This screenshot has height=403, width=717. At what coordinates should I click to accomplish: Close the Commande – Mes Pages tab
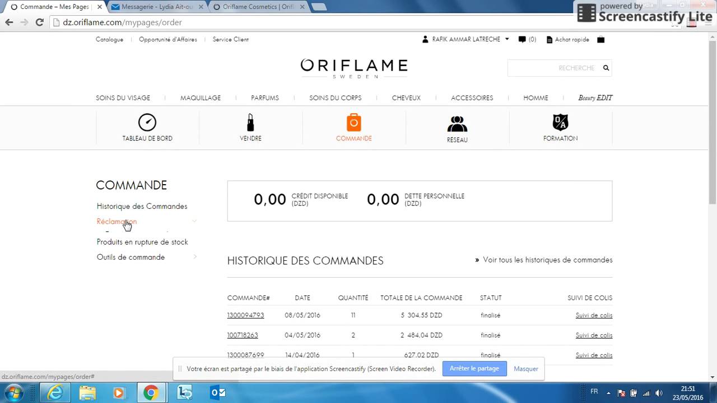tap(100, 7)
